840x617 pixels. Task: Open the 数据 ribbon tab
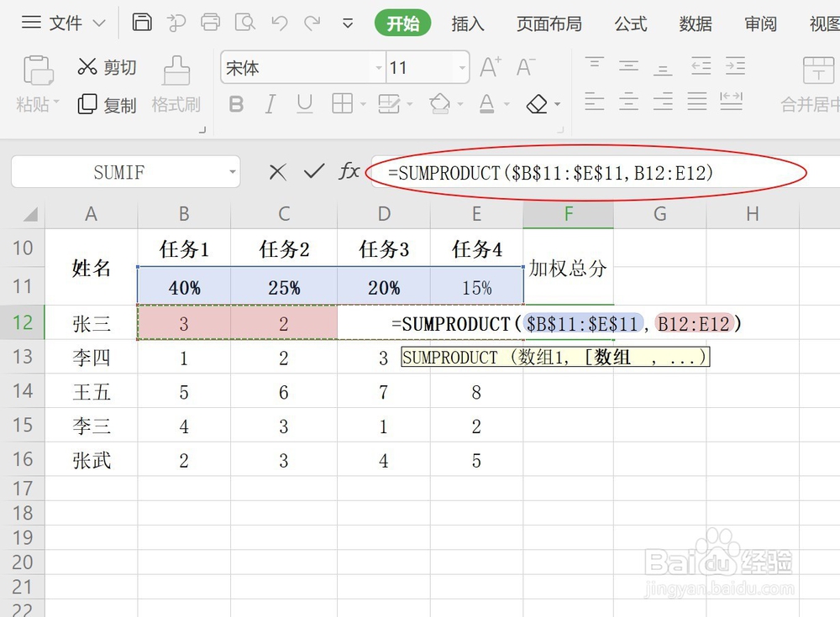pos(695,24)
